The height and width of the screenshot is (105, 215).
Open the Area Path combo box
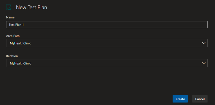[107, 43]
